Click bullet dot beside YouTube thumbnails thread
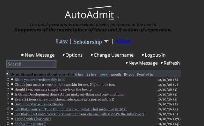 coord(12,109)
